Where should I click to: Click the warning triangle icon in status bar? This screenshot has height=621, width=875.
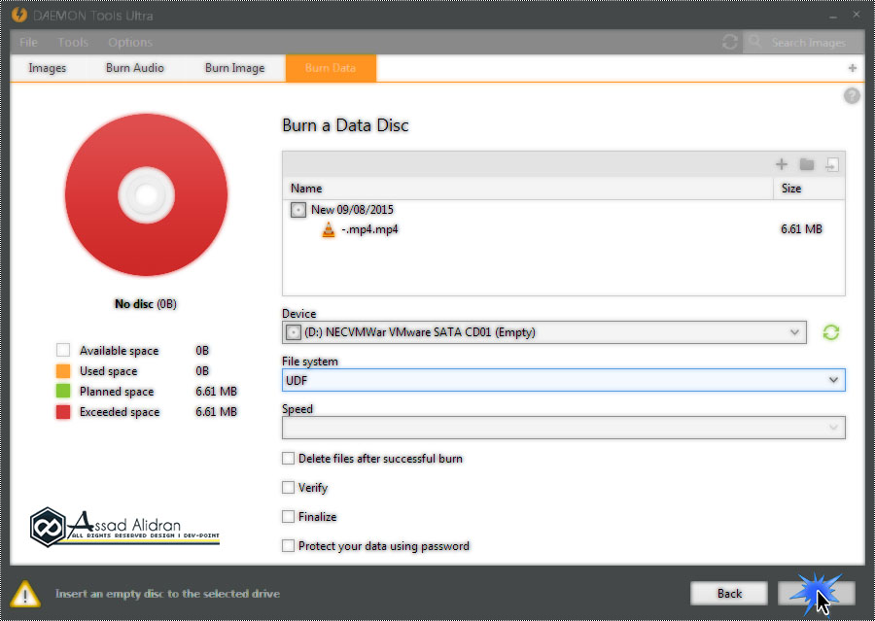coord(25,594)
